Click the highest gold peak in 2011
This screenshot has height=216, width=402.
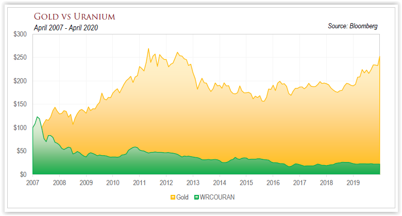[x=148, y=49]
